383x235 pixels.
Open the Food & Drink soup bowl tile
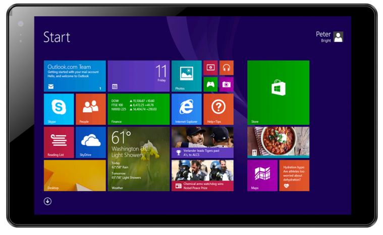(278, 142)
